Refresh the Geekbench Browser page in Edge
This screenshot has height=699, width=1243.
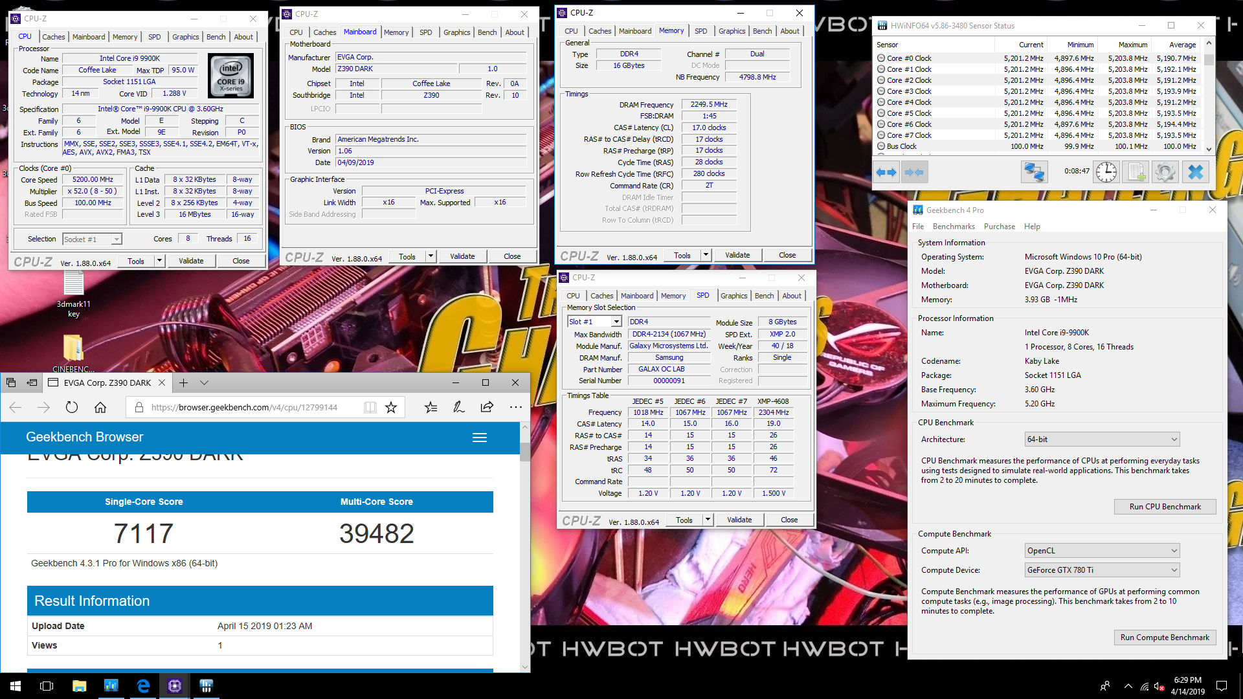tap(72, 407)
